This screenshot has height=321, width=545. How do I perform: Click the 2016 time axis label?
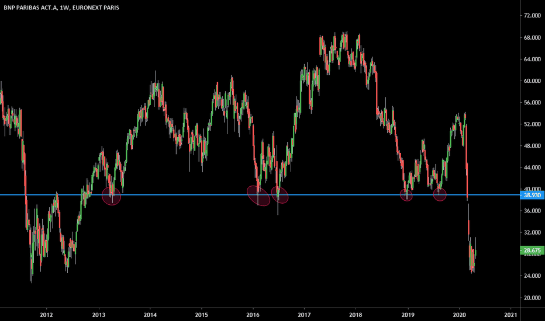click(253, 315)
